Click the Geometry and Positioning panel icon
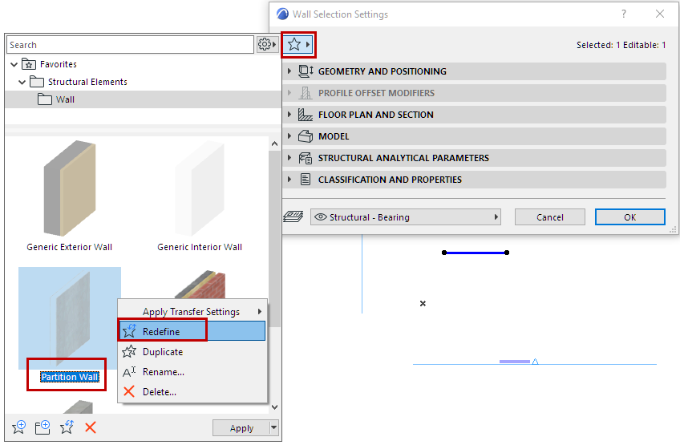This screenshot has width=680, height=445. coord(306,71)
